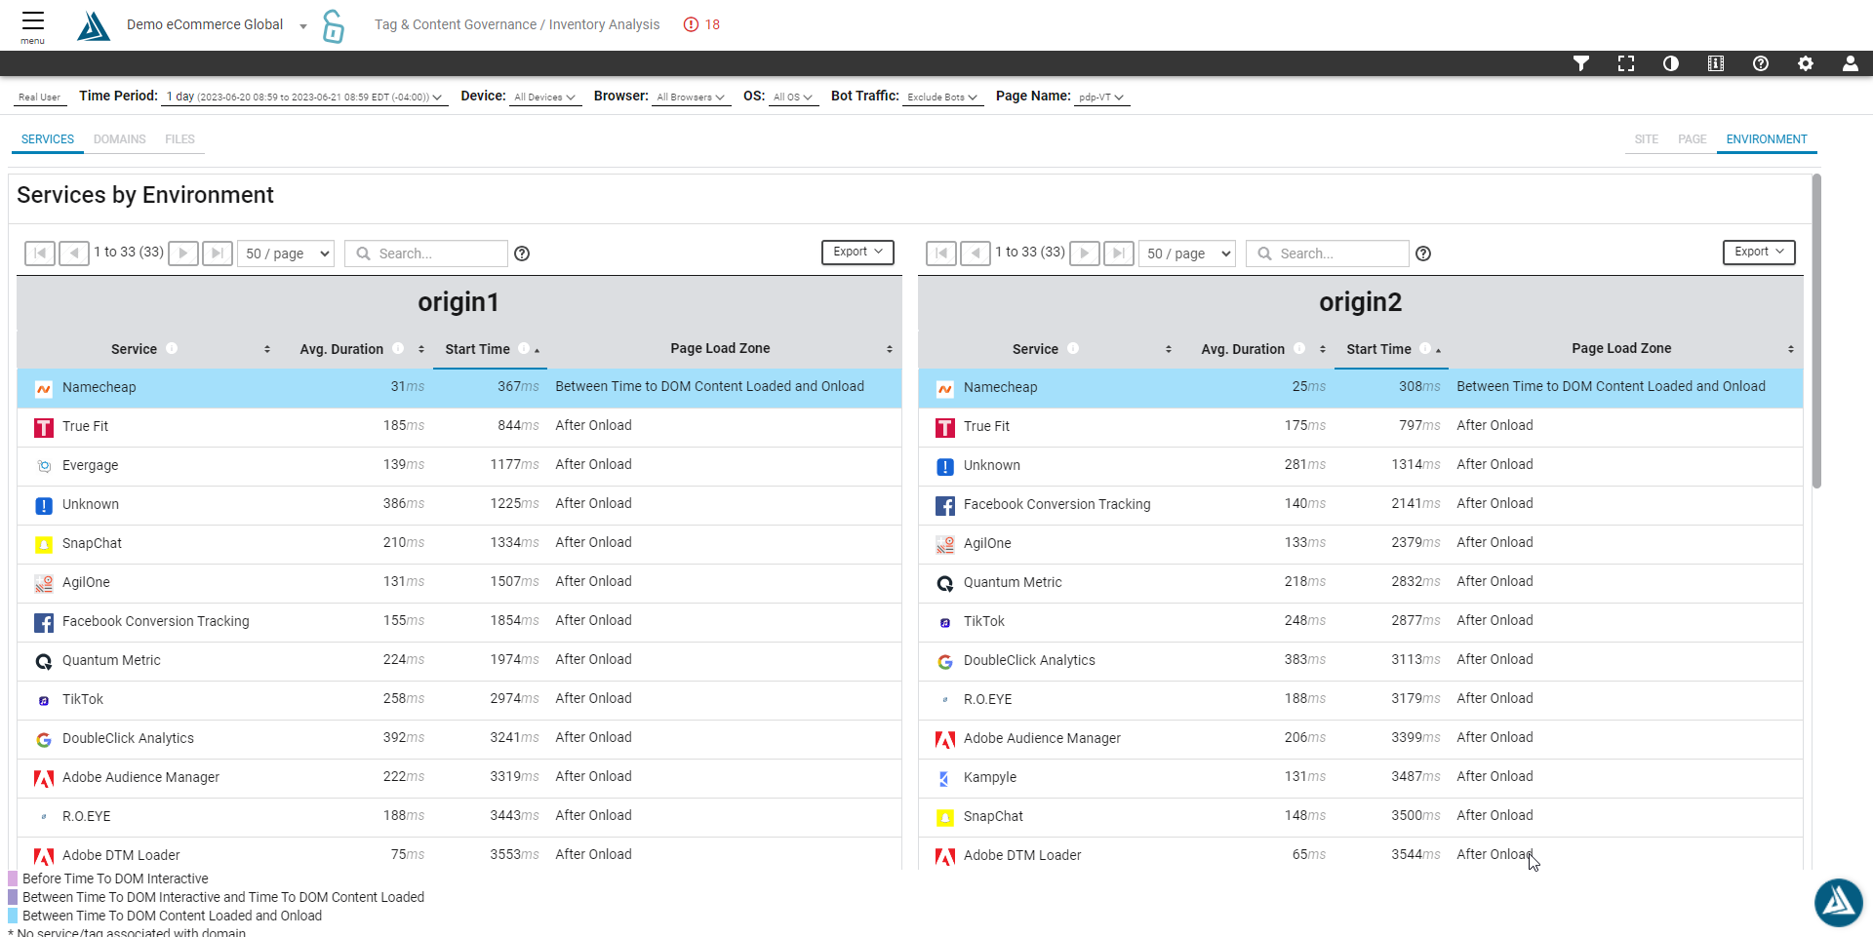1873x937 pixels.
Task: Go to last page in origin1 table
Action: [x=218, y=254]
